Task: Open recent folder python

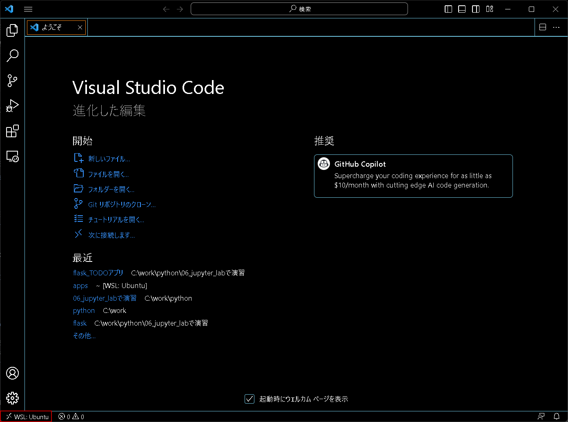Action: coord(84,310)
